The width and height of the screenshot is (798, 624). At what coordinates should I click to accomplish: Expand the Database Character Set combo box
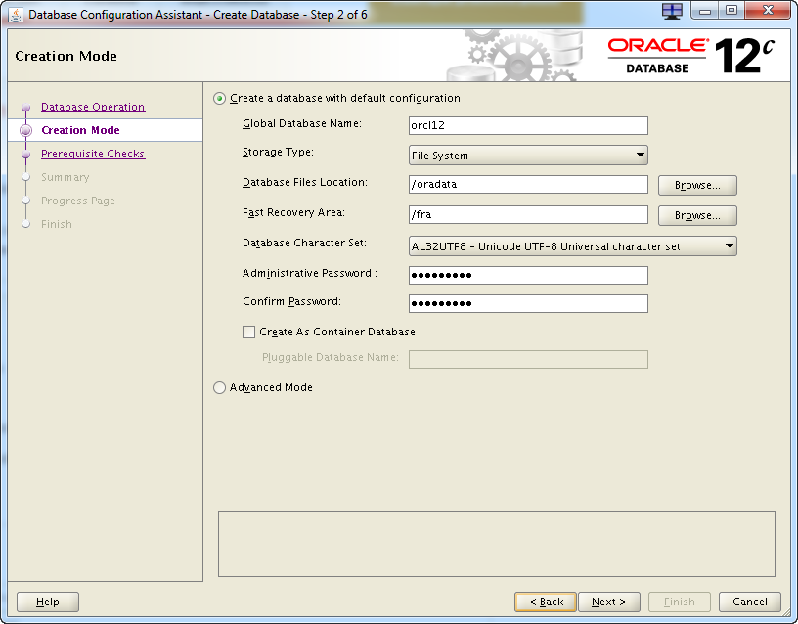click(x=572, y=246)
